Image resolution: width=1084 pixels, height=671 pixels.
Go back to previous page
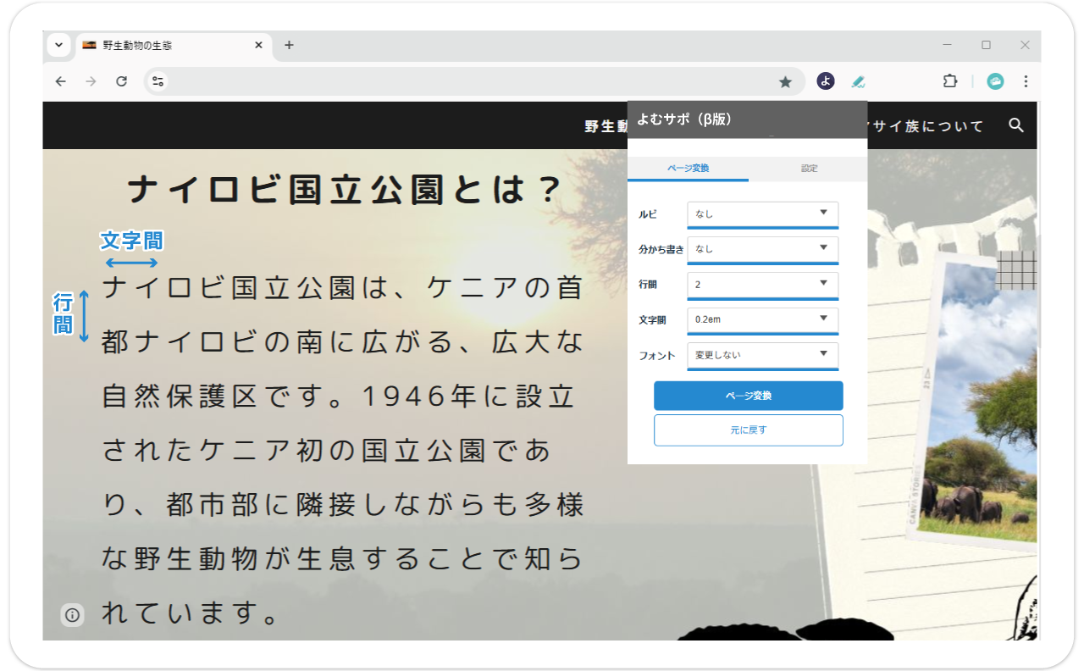pos(60,81)
